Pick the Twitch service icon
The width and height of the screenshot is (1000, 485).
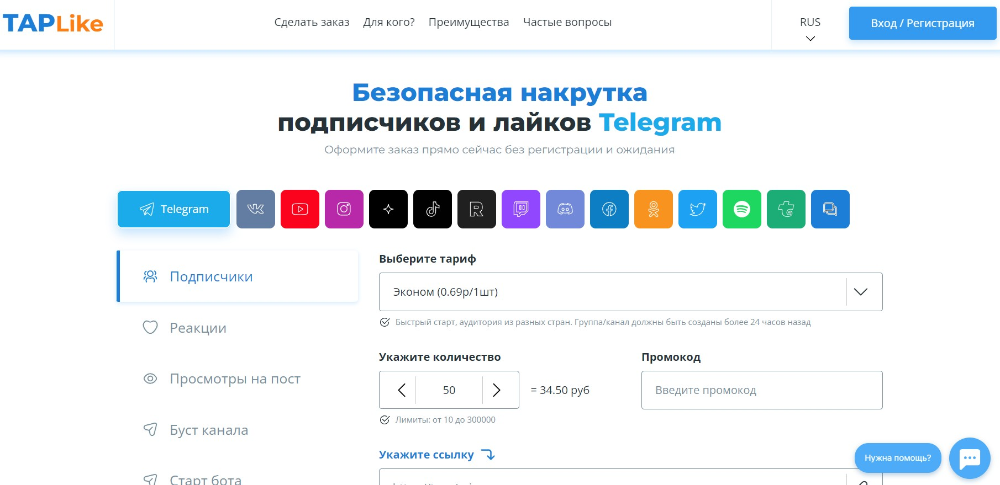pos(521,209)
